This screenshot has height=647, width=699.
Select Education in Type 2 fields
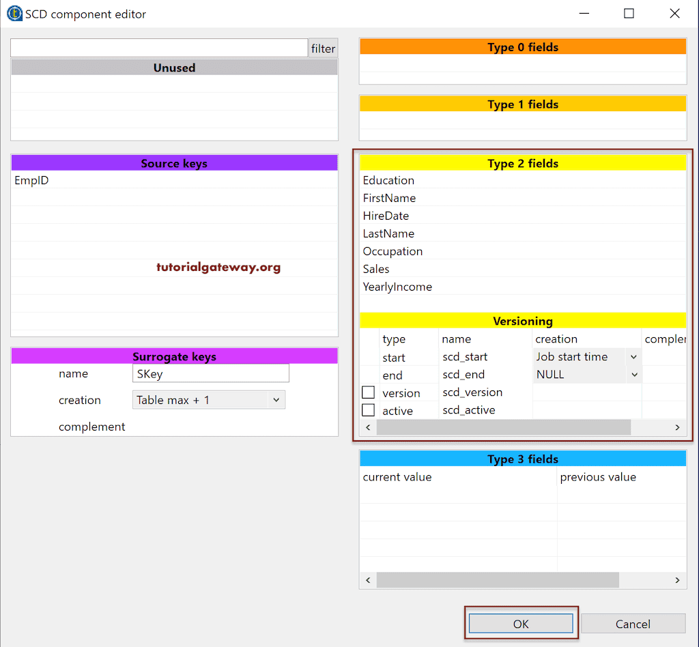(x=388, y=180)
